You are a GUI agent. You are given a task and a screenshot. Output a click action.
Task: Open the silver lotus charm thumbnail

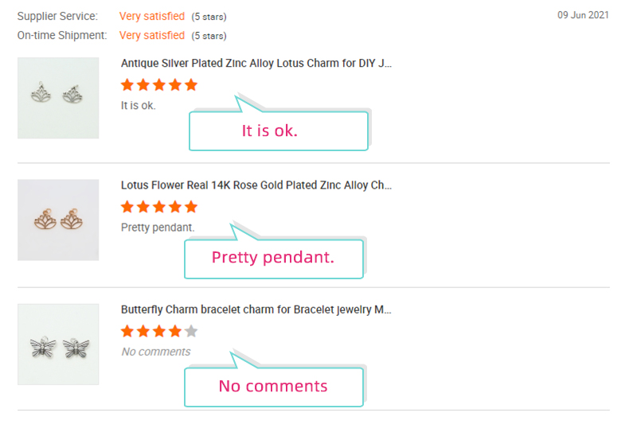click(58, 98)
